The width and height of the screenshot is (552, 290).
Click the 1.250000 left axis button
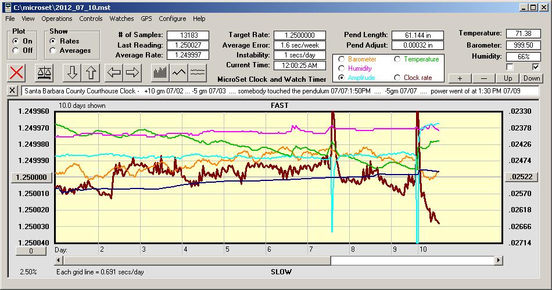point(32,177)
